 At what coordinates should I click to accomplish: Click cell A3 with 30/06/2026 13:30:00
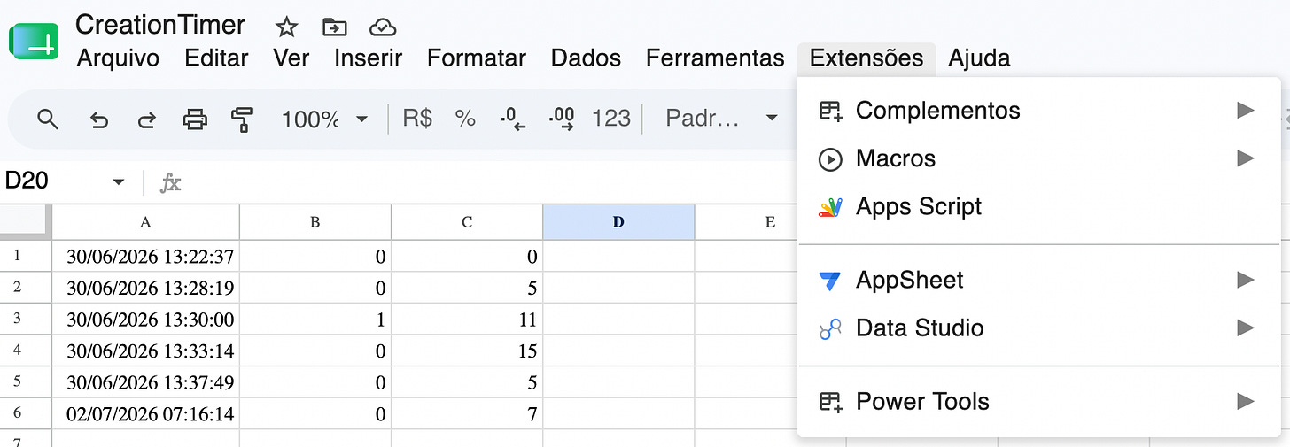point(146,320)
